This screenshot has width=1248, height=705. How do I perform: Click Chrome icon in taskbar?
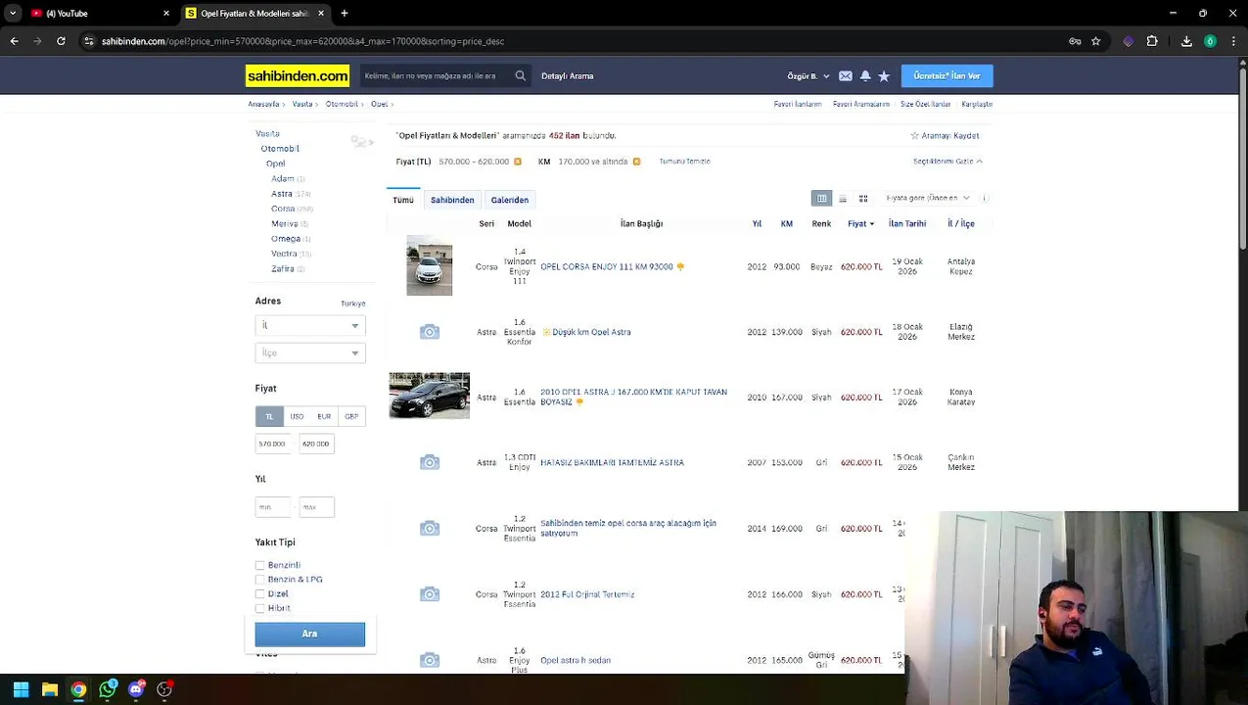coord(78,689)
